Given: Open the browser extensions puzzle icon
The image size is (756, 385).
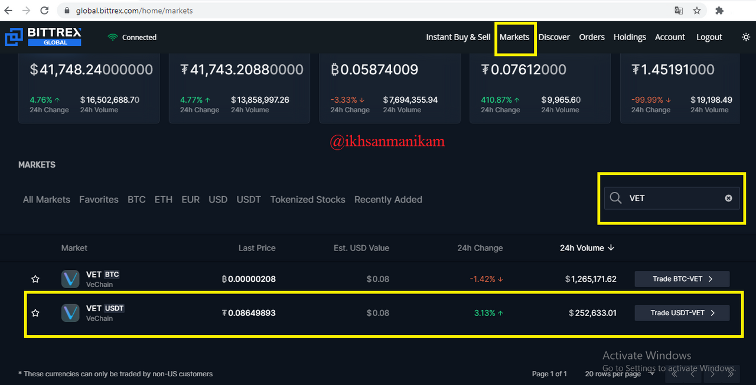Looking at the screenshot, I should coord(719,11).
